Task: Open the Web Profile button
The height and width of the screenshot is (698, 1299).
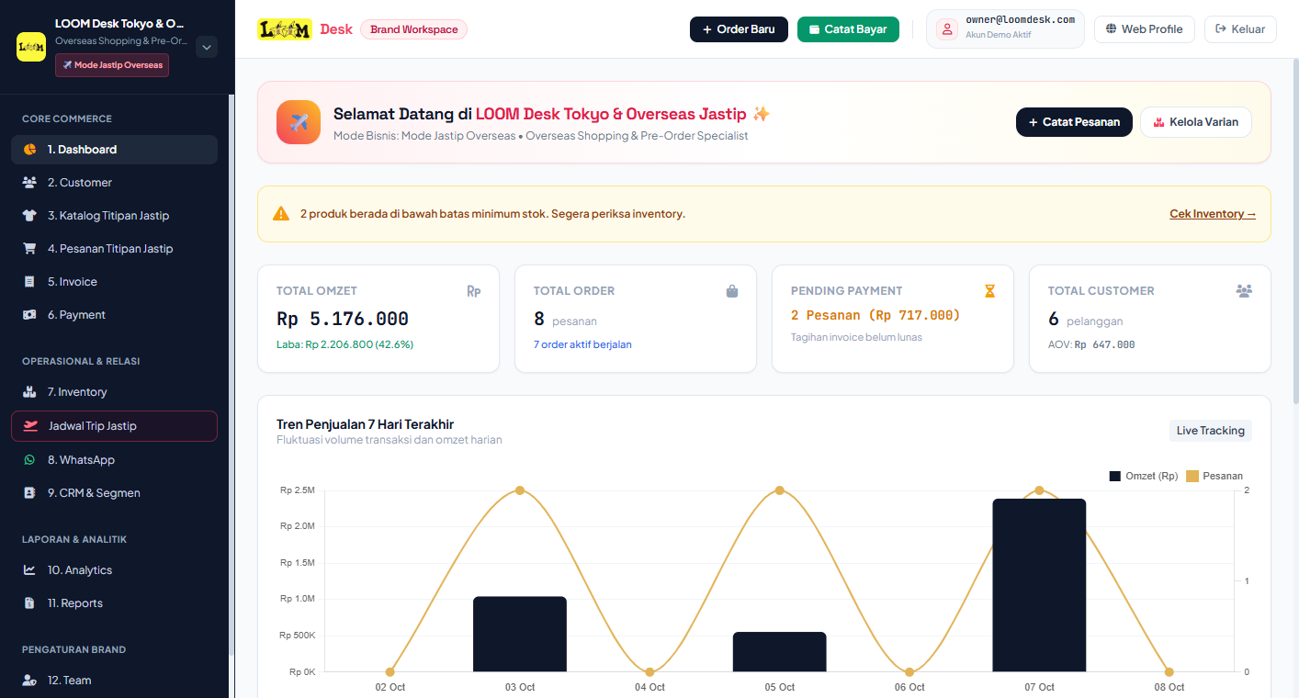Action: click(x=1144, y=29)
